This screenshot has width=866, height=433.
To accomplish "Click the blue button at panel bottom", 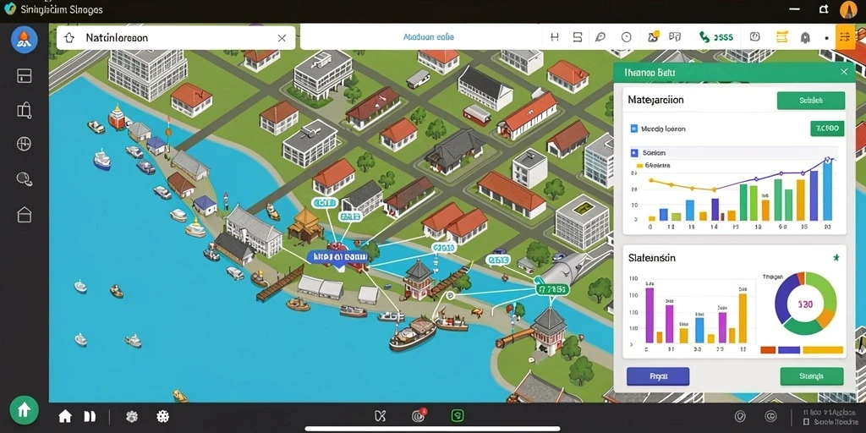I will (658, 376).
